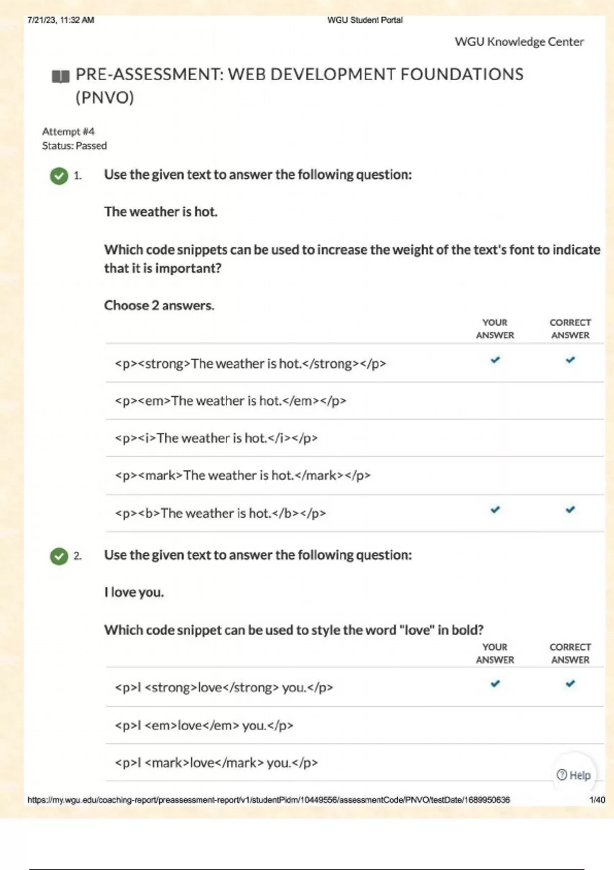Click your-answer checkmark on the <b> weather row

pos(495,510)
